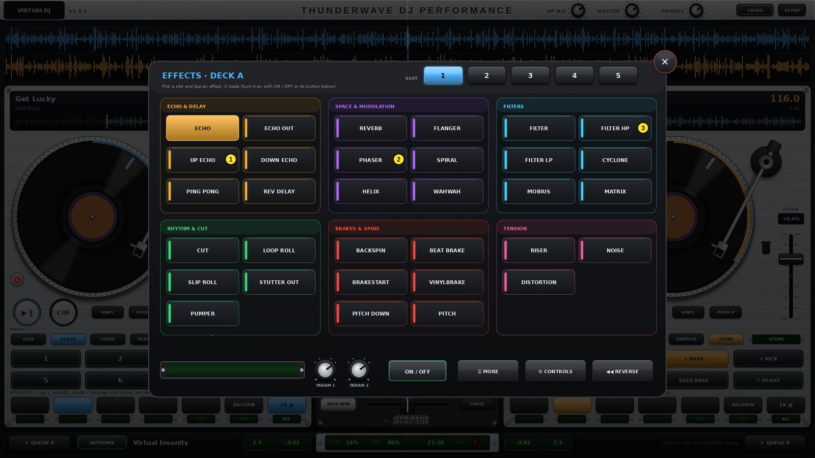Image resolution: width=815 pixels, height=458 pixels.
Task: Open the SAMPLER pads on deck B
Action: click(686, 339)
